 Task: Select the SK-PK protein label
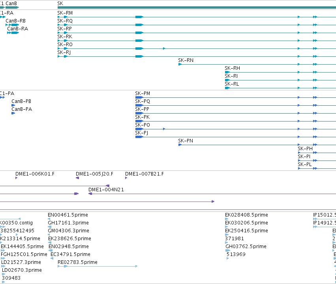pos(142,117)
